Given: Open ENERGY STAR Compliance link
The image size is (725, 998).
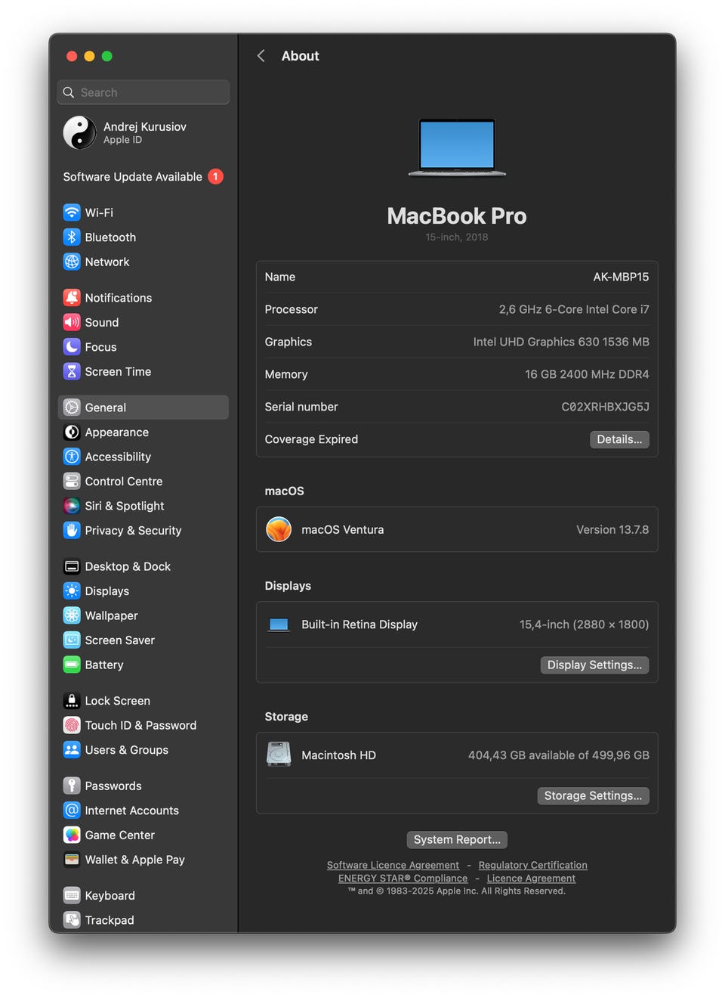Looking at the screenshot, I should pos(403,878).
